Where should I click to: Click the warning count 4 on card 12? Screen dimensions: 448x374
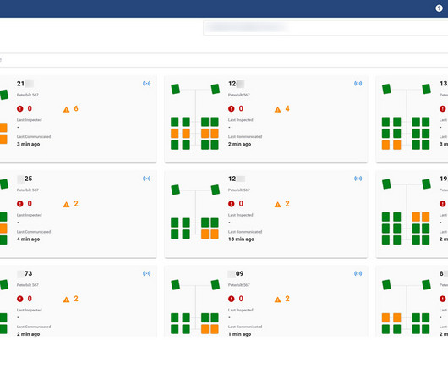[287, 108]
